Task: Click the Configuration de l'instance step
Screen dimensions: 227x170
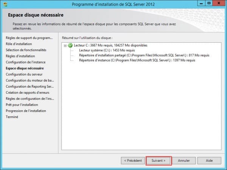Action: pyautogui.click(x=26, y=62)
